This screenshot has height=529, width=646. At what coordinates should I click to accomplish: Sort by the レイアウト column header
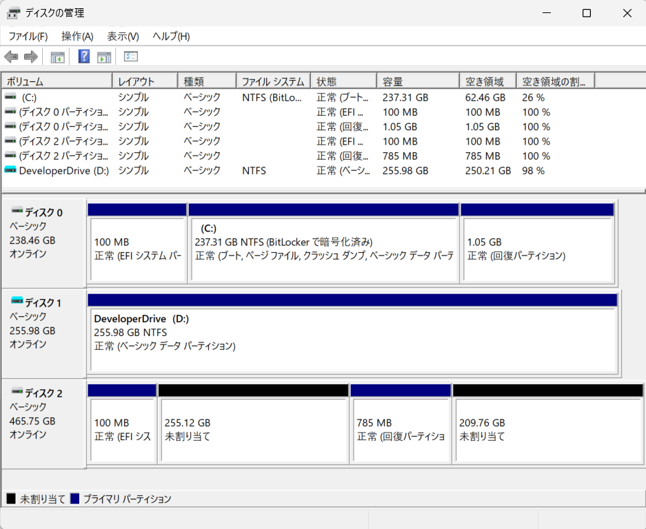tap(145, 81)
